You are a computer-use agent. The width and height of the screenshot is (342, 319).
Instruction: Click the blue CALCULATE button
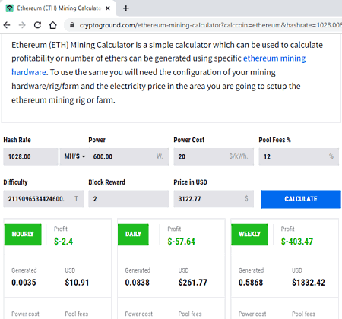click(301, 199)
